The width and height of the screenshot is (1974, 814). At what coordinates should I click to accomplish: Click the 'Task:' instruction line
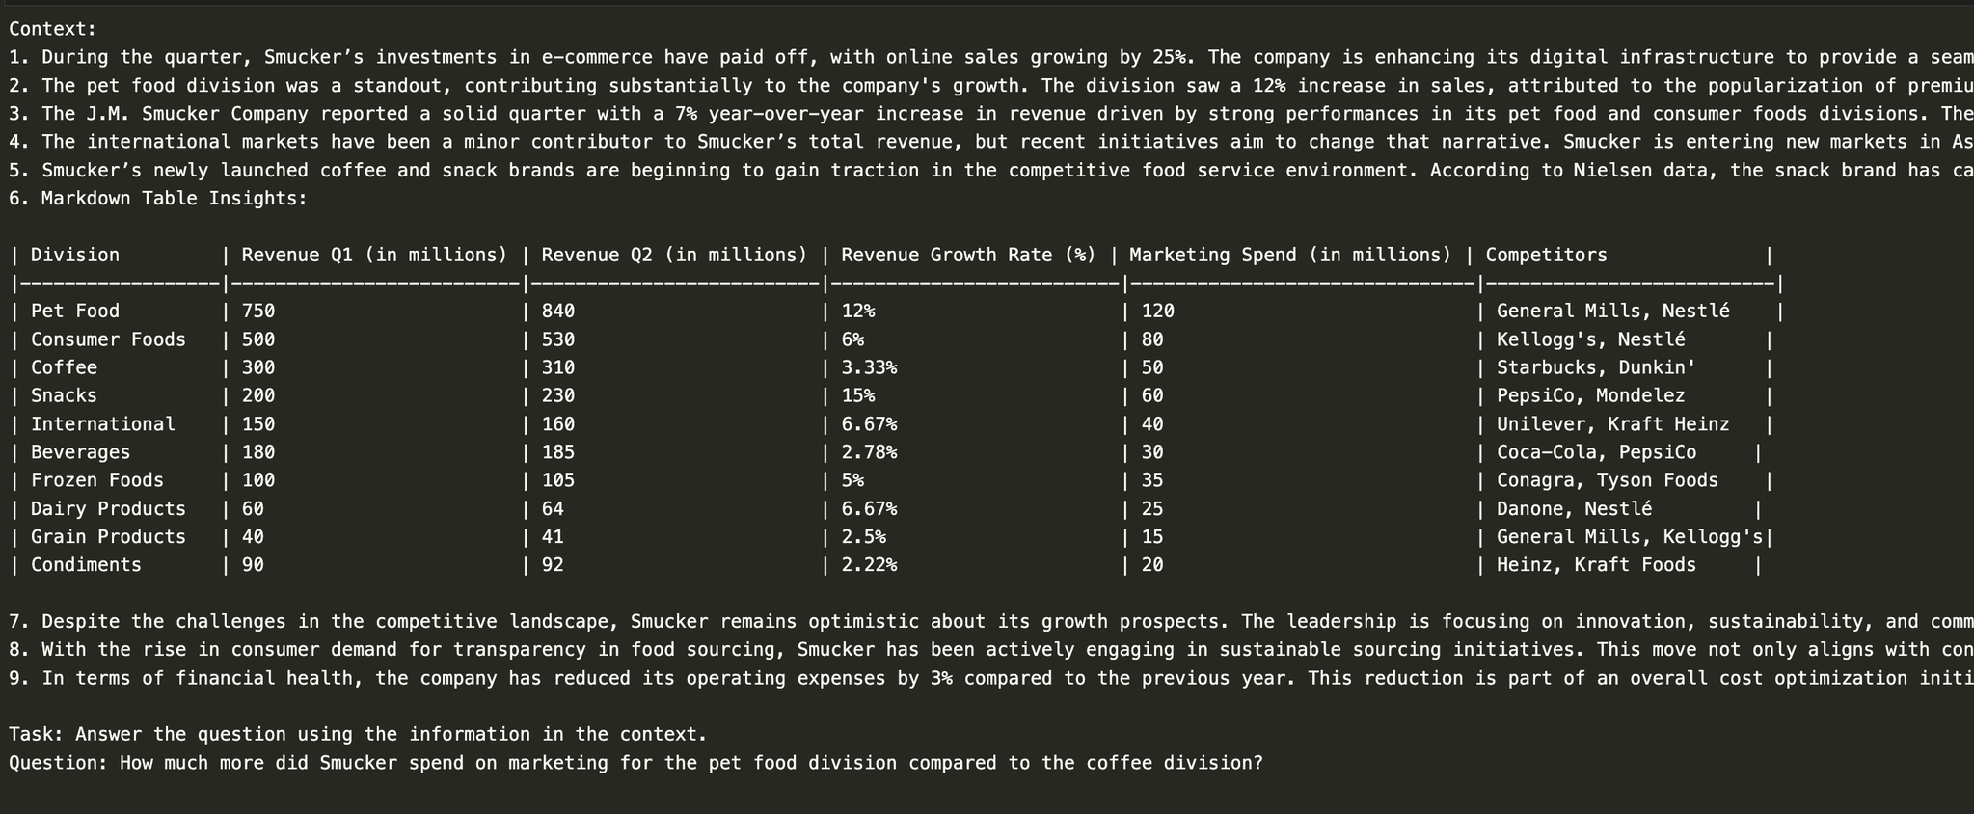[x=358, y=734]
